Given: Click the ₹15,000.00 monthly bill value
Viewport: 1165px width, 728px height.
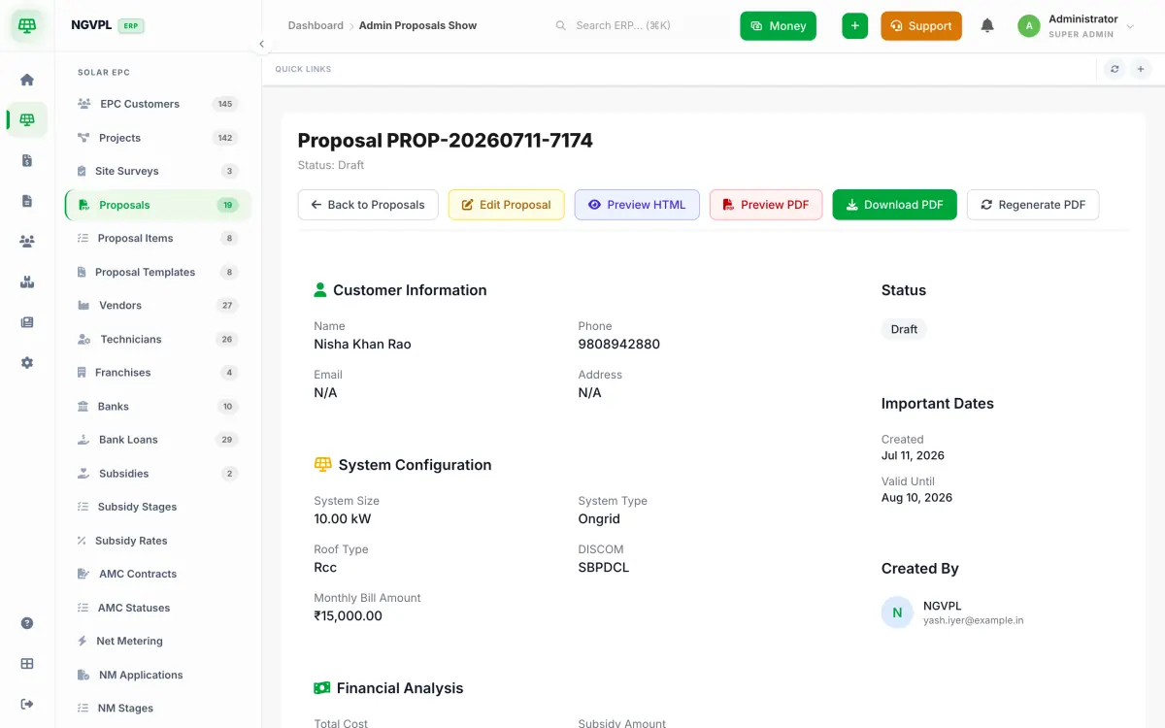Looking at the screenshot, I should pyautogui.click(x=348, y=616).
